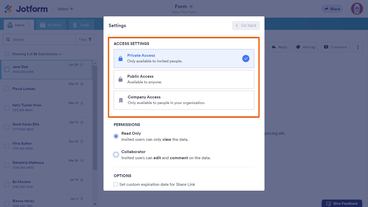Click the Go back button

tap(246, 26)
